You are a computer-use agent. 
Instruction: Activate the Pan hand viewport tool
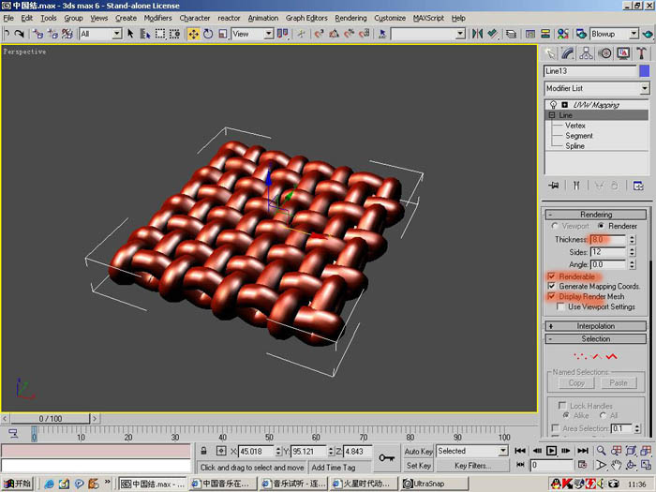click(616, 465)
